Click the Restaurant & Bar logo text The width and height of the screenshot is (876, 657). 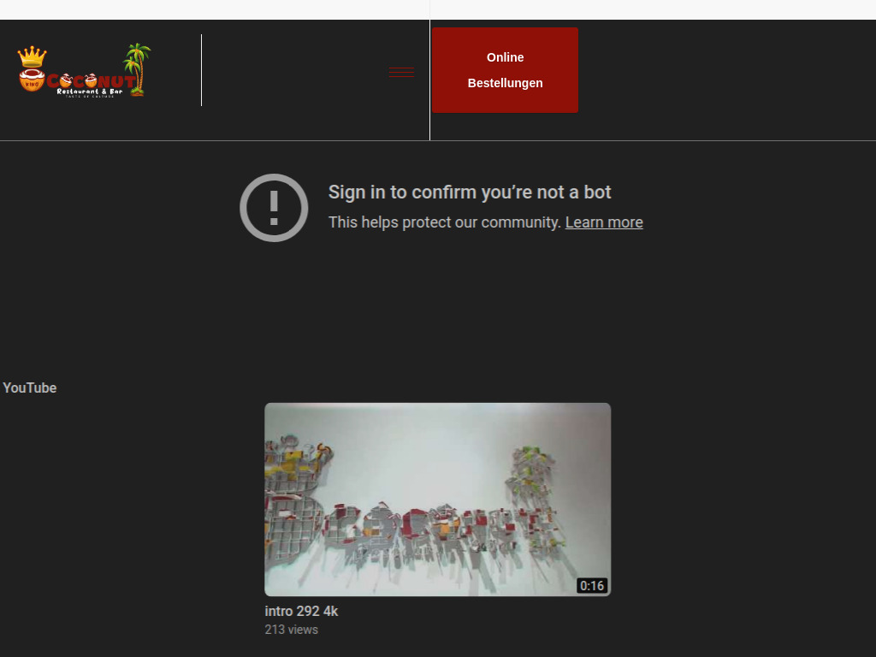(89, 91)
